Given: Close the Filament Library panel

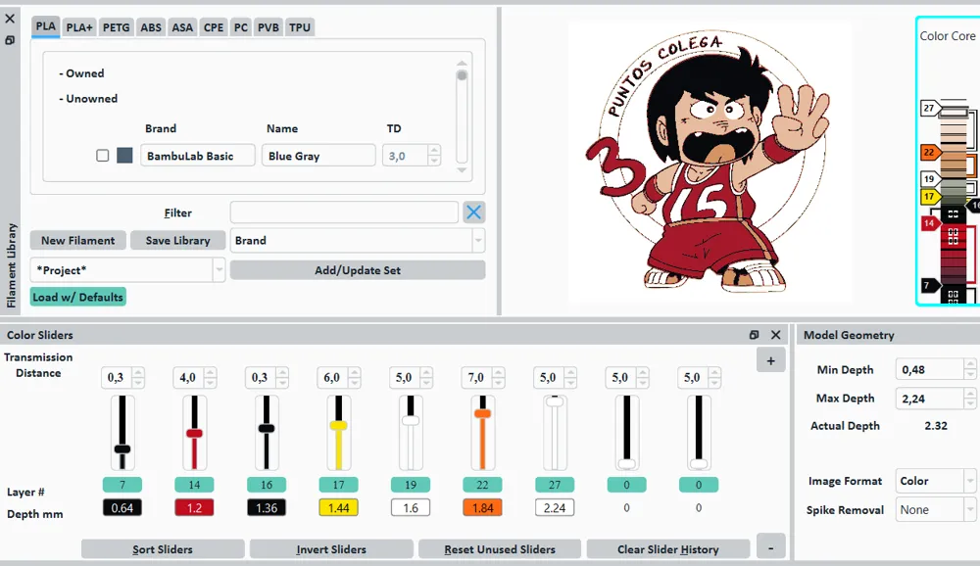Looking at the screenshot, I should [x=10, y=19].
